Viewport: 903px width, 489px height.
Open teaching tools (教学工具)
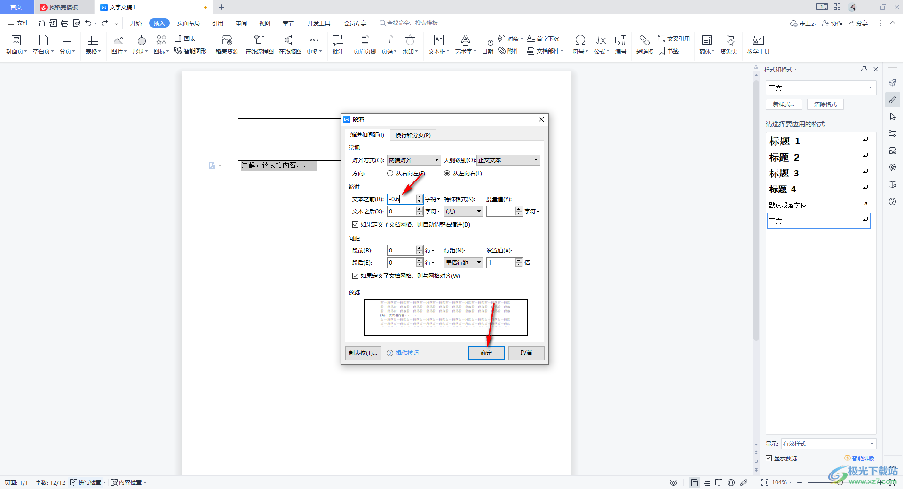tap(758, 45)
